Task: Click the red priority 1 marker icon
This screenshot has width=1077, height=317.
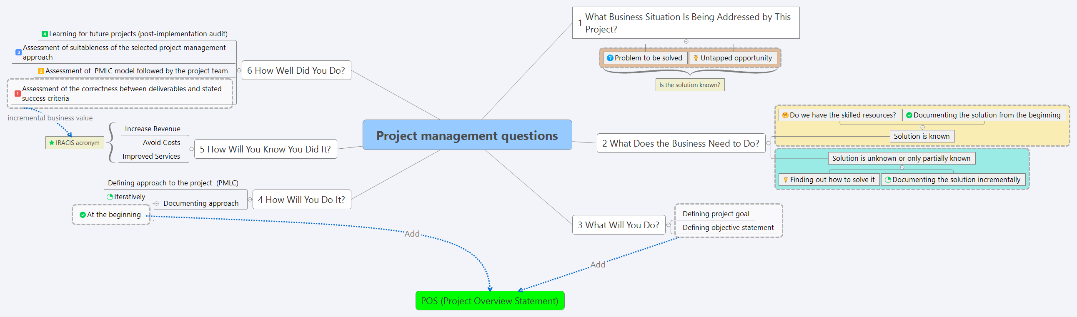Action: (x=18, y=94)
